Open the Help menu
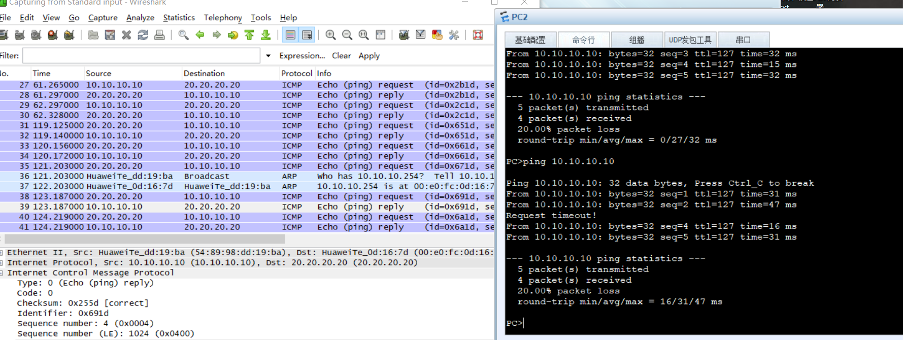Viewport: 903px width, 340px height. (x=288, y=18)
